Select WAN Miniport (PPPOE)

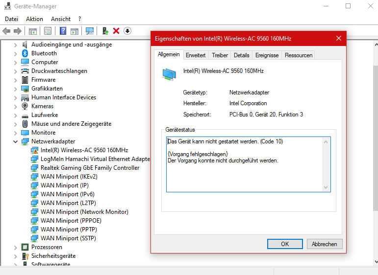click(x=71, y=221)
